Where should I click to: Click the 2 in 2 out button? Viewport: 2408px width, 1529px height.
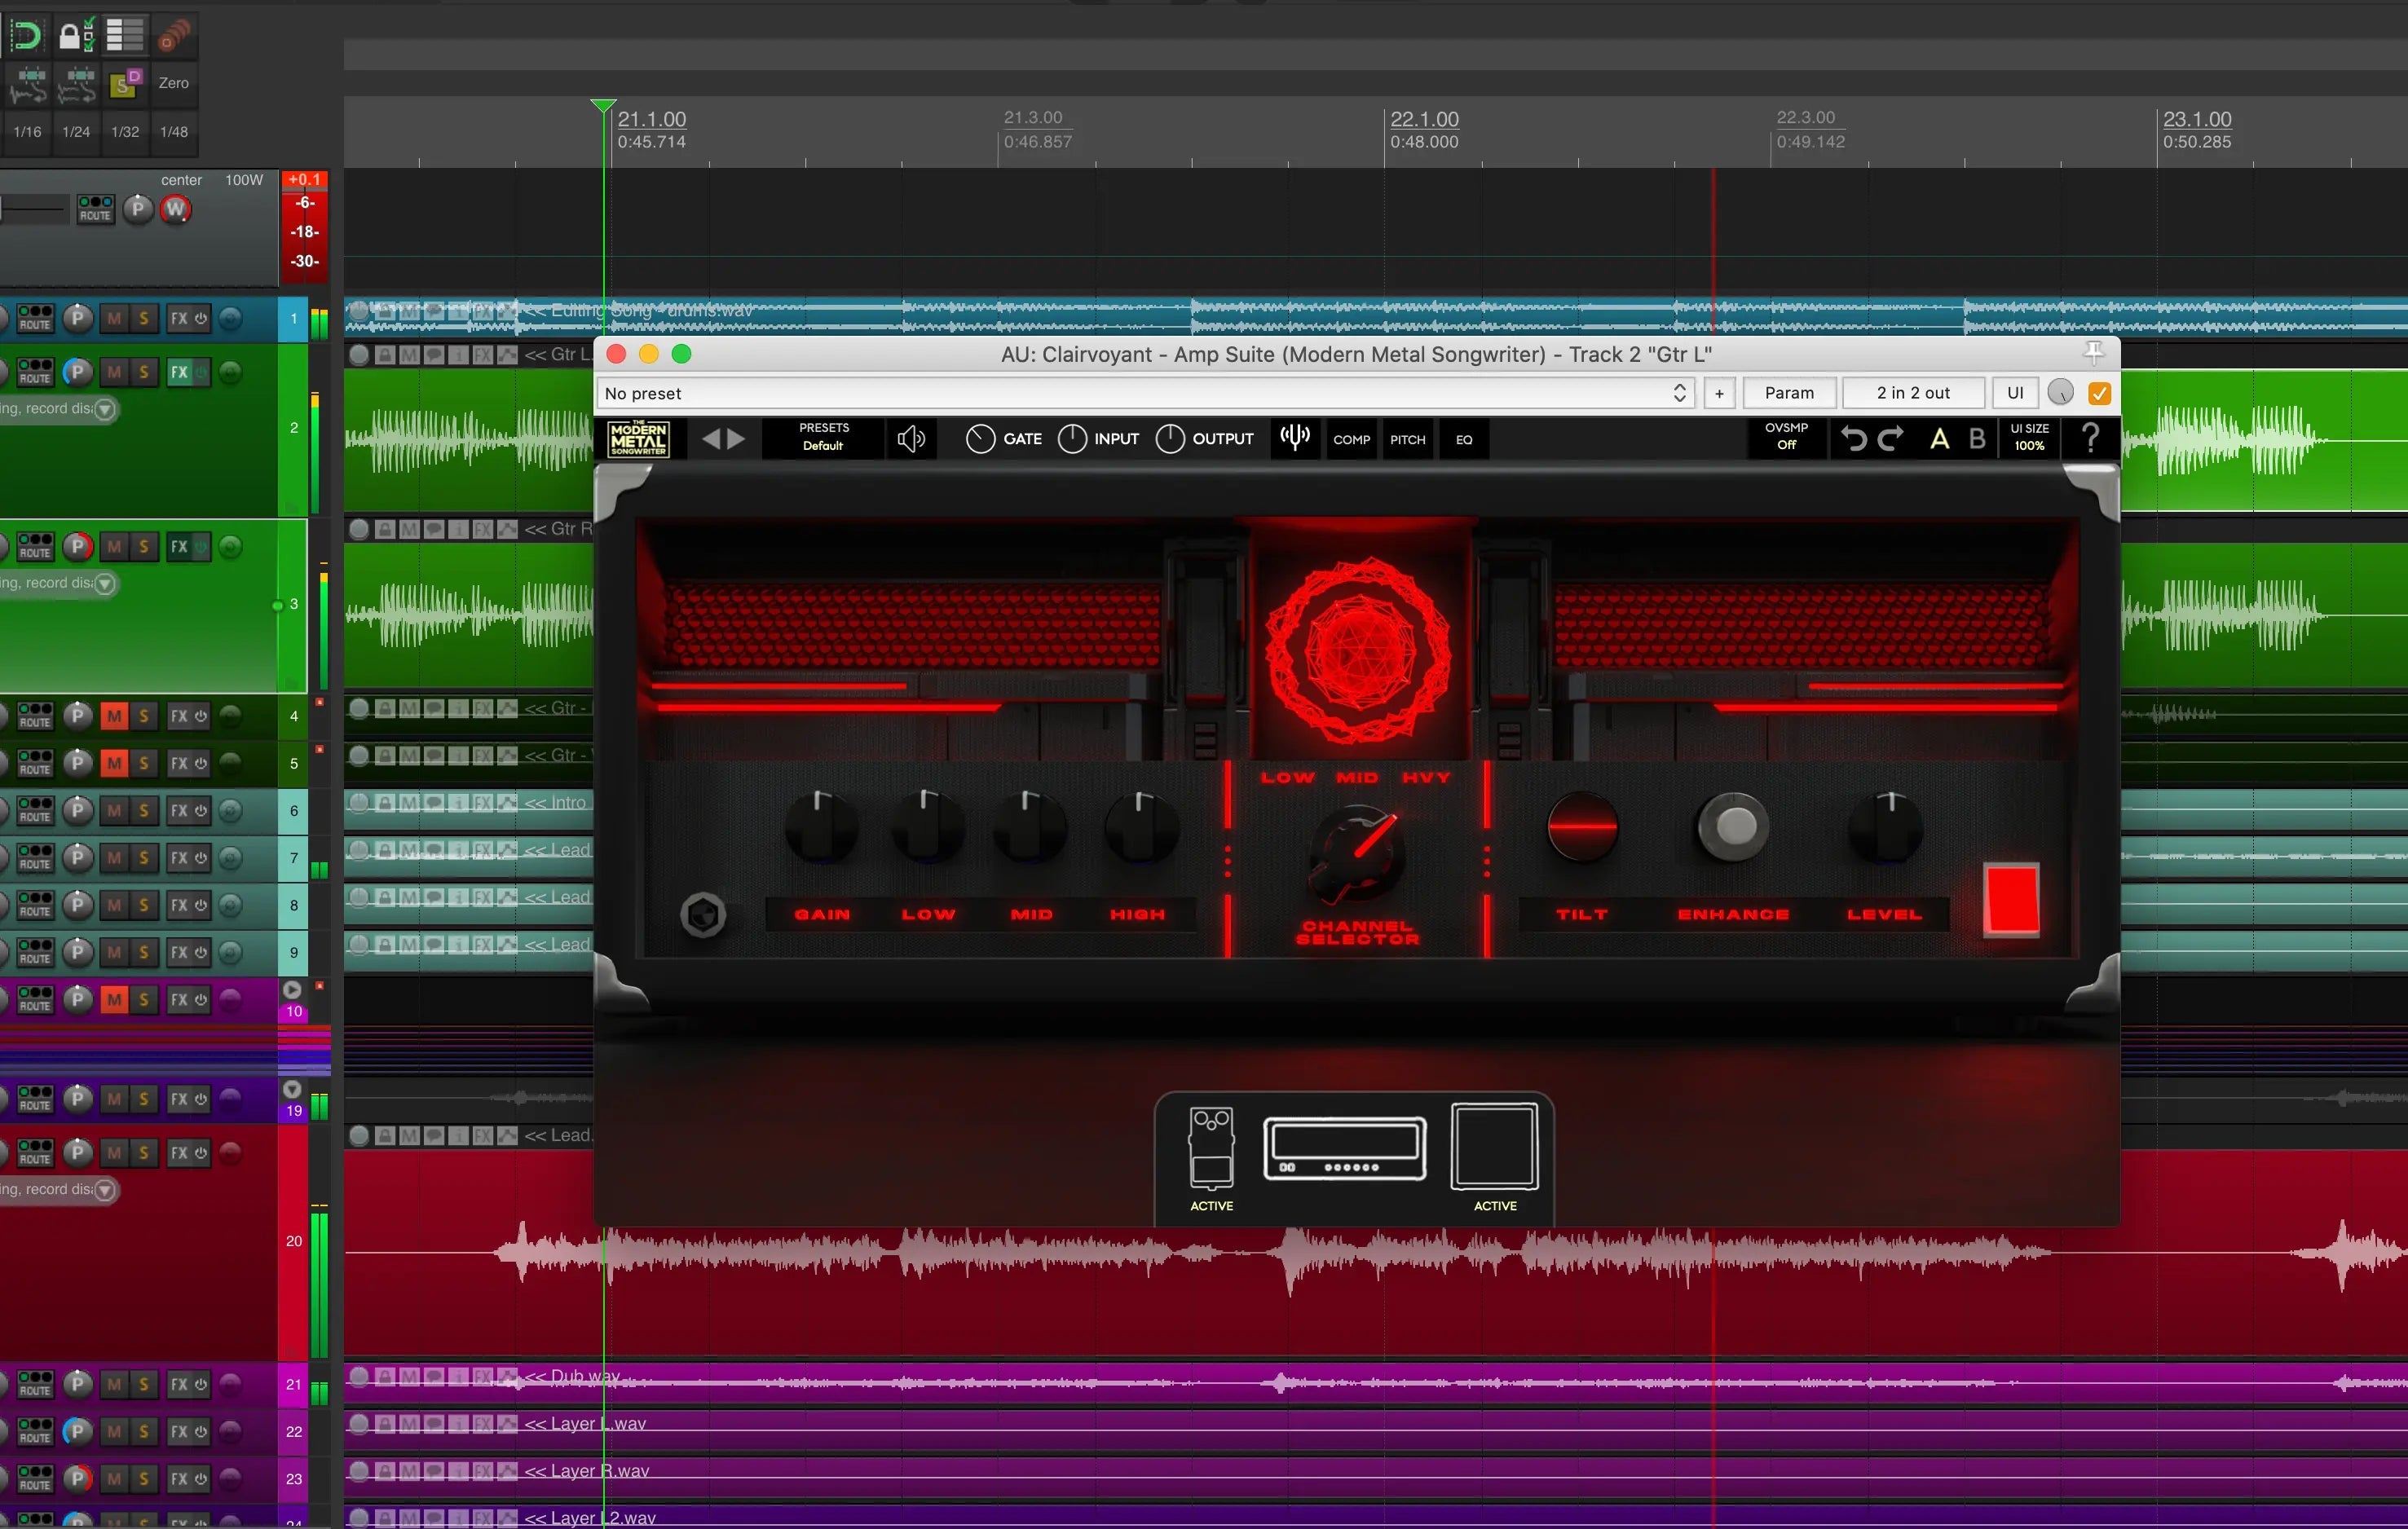coord(1912,393)
